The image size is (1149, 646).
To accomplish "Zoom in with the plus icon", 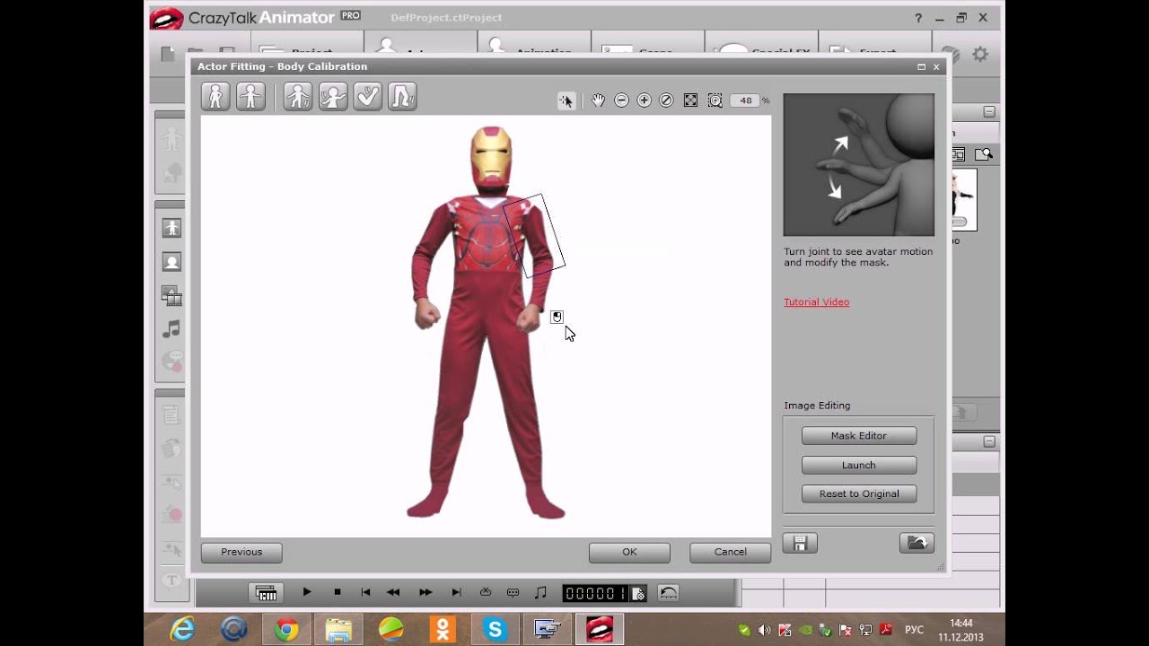I will (x=644, y=100).
